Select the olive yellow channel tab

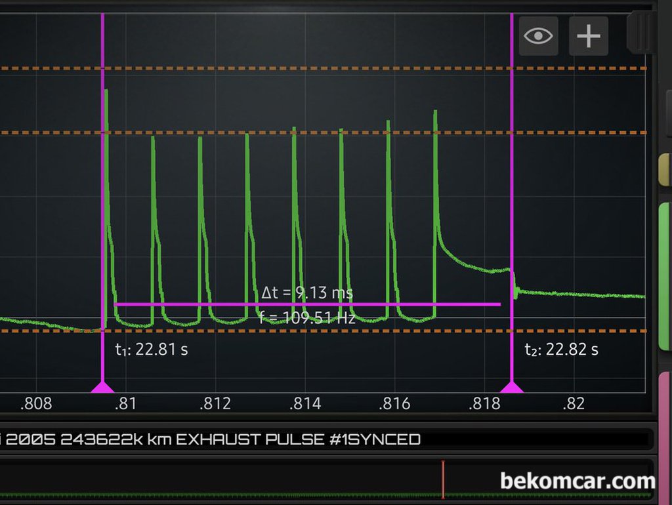(x=664, y=171)
